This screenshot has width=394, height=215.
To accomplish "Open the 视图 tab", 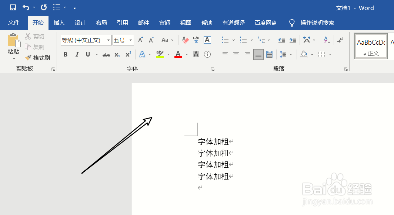I will point(186,23).
